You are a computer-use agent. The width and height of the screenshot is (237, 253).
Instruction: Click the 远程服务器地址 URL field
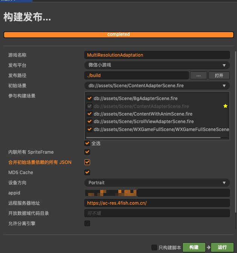(157, 203)
